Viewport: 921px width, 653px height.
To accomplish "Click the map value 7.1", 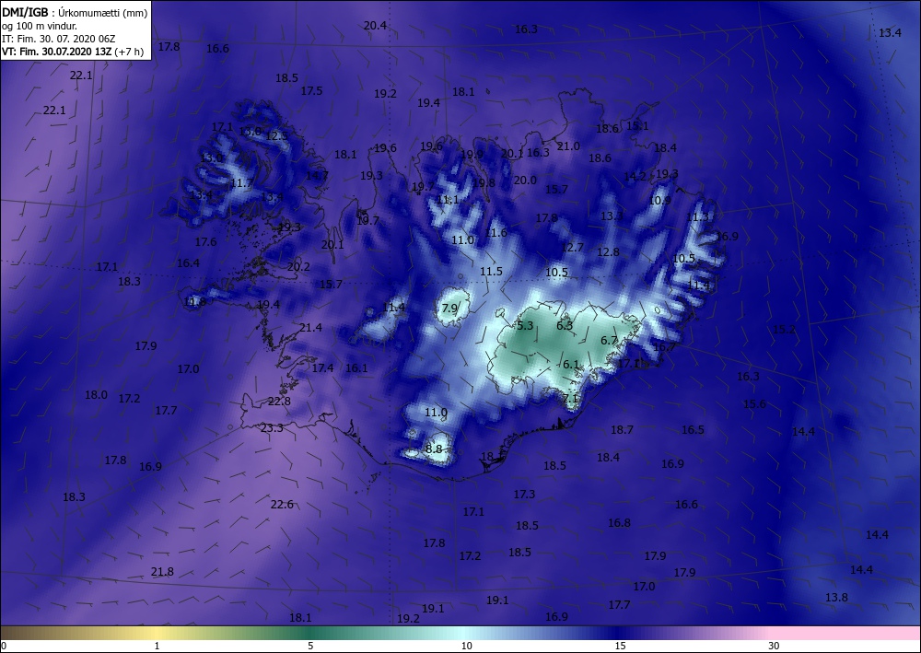I will [570, 399].
